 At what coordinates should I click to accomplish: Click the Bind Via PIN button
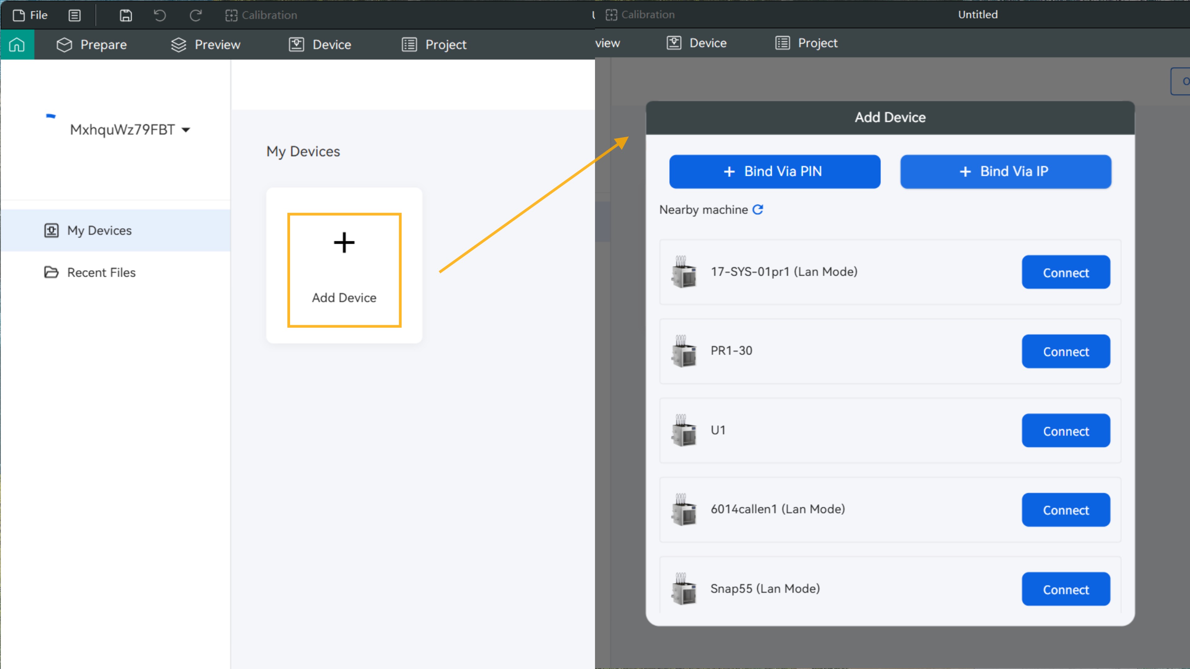(774, 171)
